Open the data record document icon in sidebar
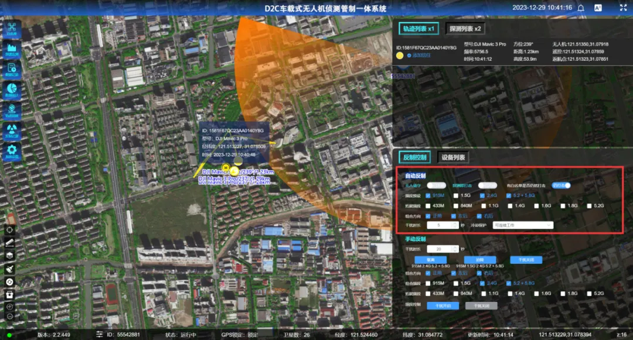 (12, 70)
